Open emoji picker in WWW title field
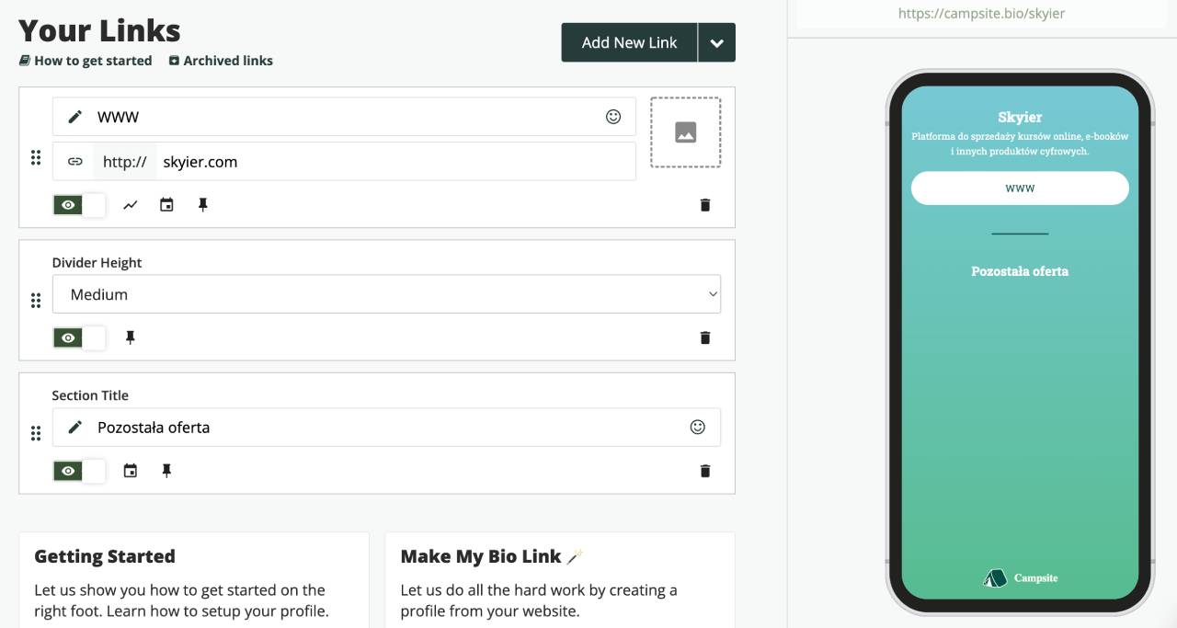Image resolution: width=1177 pixels, height=628 pixels. click(x=613, y=117)
